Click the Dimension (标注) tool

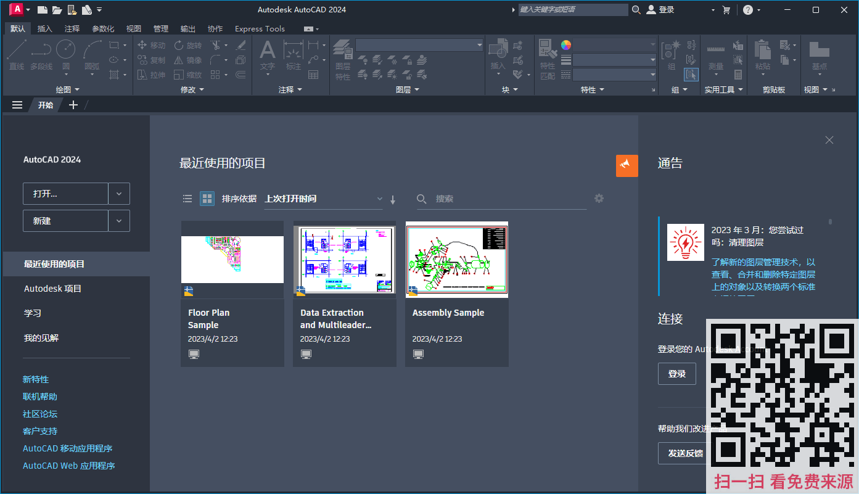294,56
